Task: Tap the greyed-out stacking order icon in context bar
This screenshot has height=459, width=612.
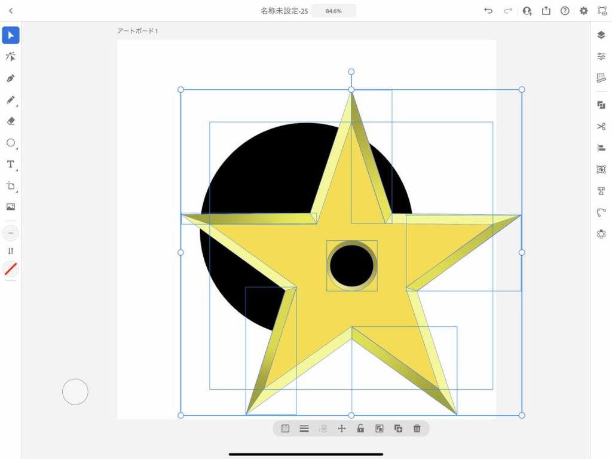Action: [x=323, y=429]
